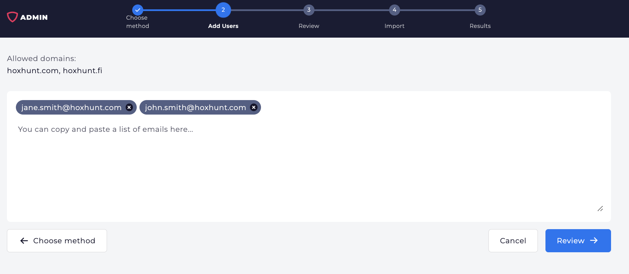Open the Choose method step label
Viewport: 629px width, 274px height.
pos(137,22)
